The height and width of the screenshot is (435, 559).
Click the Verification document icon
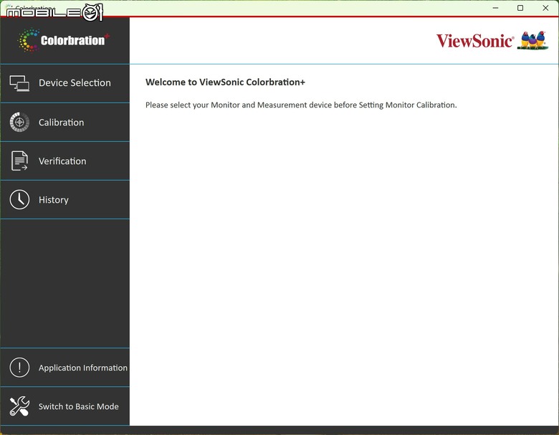[x=19, y=161]
